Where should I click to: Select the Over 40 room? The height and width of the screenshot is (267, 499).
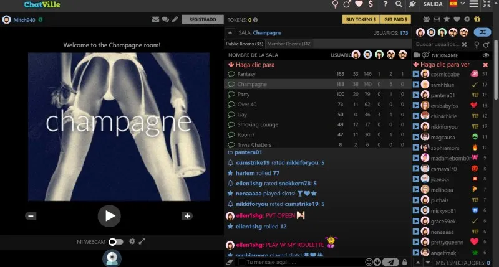[318, 105]
